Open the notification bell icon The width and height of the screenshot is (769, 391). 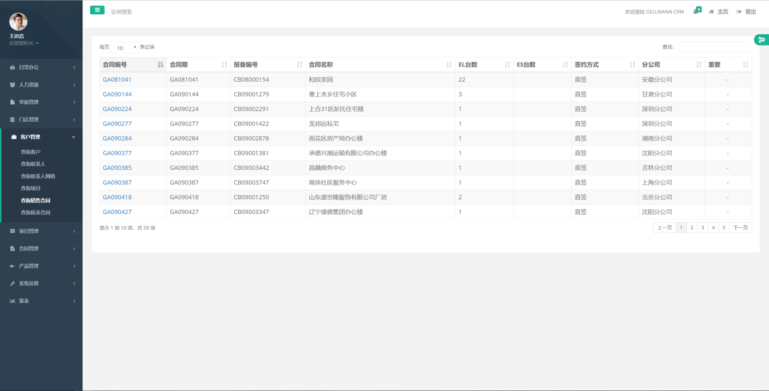coord(696,11)
